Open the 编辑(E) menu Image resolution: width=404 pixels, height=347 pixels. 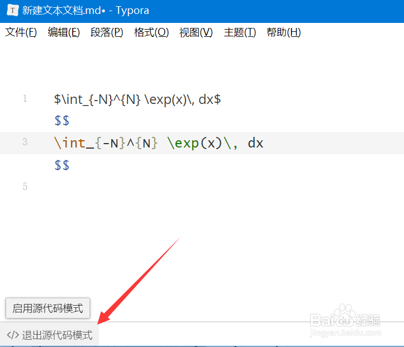[x=64, y=32]
